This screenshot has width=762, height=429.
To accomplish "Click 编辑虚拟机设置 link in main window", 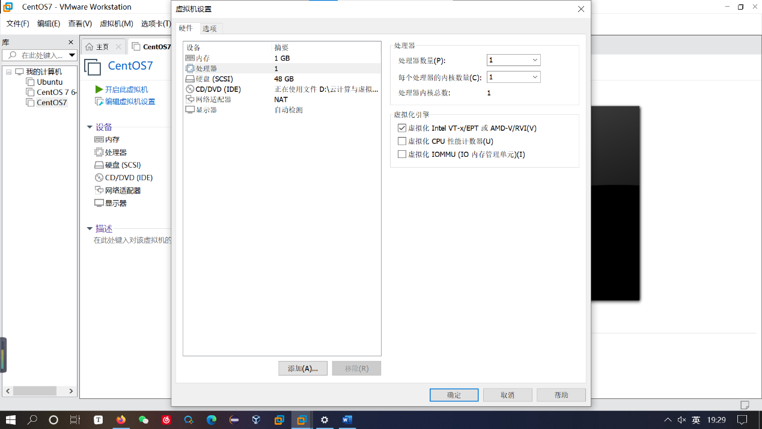I will coord(125,102).
